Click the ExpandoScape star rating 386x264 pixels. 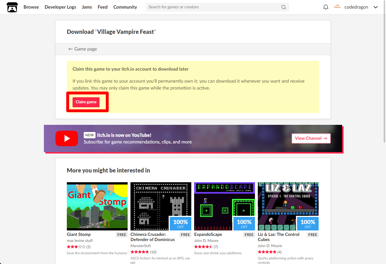tap(203, 247)
